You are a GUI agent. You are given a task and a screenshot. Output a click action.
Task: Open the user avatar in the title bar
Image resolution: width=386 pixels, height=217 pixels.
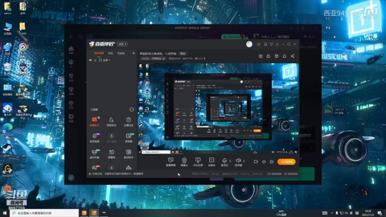[x=249, y=44]
